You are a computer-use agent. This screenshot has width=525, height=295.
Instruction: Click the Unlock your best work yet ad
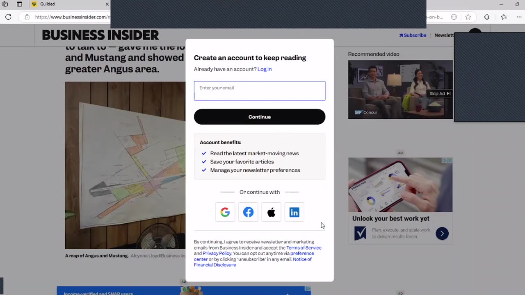(400, 201)
